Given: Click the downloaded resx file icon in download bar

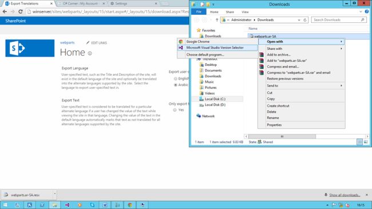Looking at the screenshot, I should 6,195.
